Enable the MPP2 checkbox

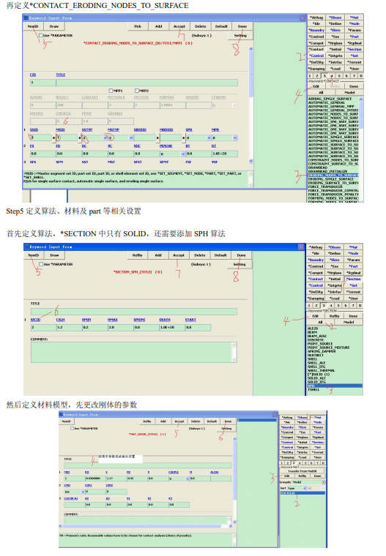pyautogui.click(x=137, y=91)
